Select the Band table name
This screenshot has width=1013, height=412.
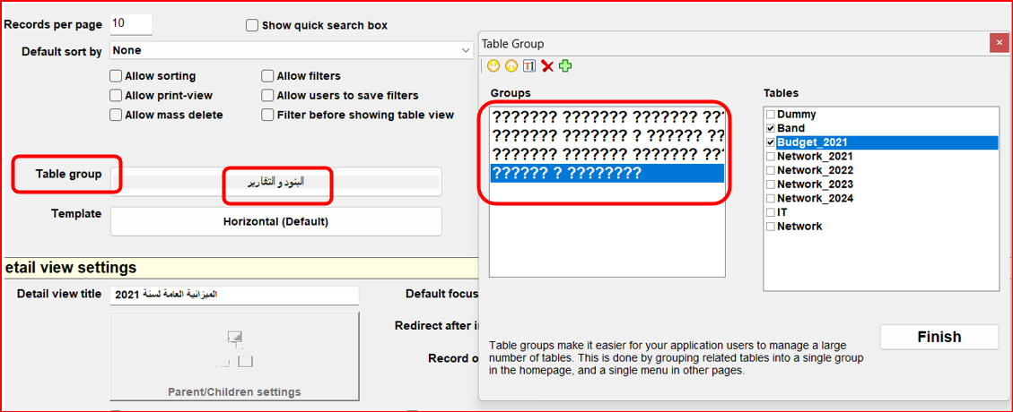[790, 128]
